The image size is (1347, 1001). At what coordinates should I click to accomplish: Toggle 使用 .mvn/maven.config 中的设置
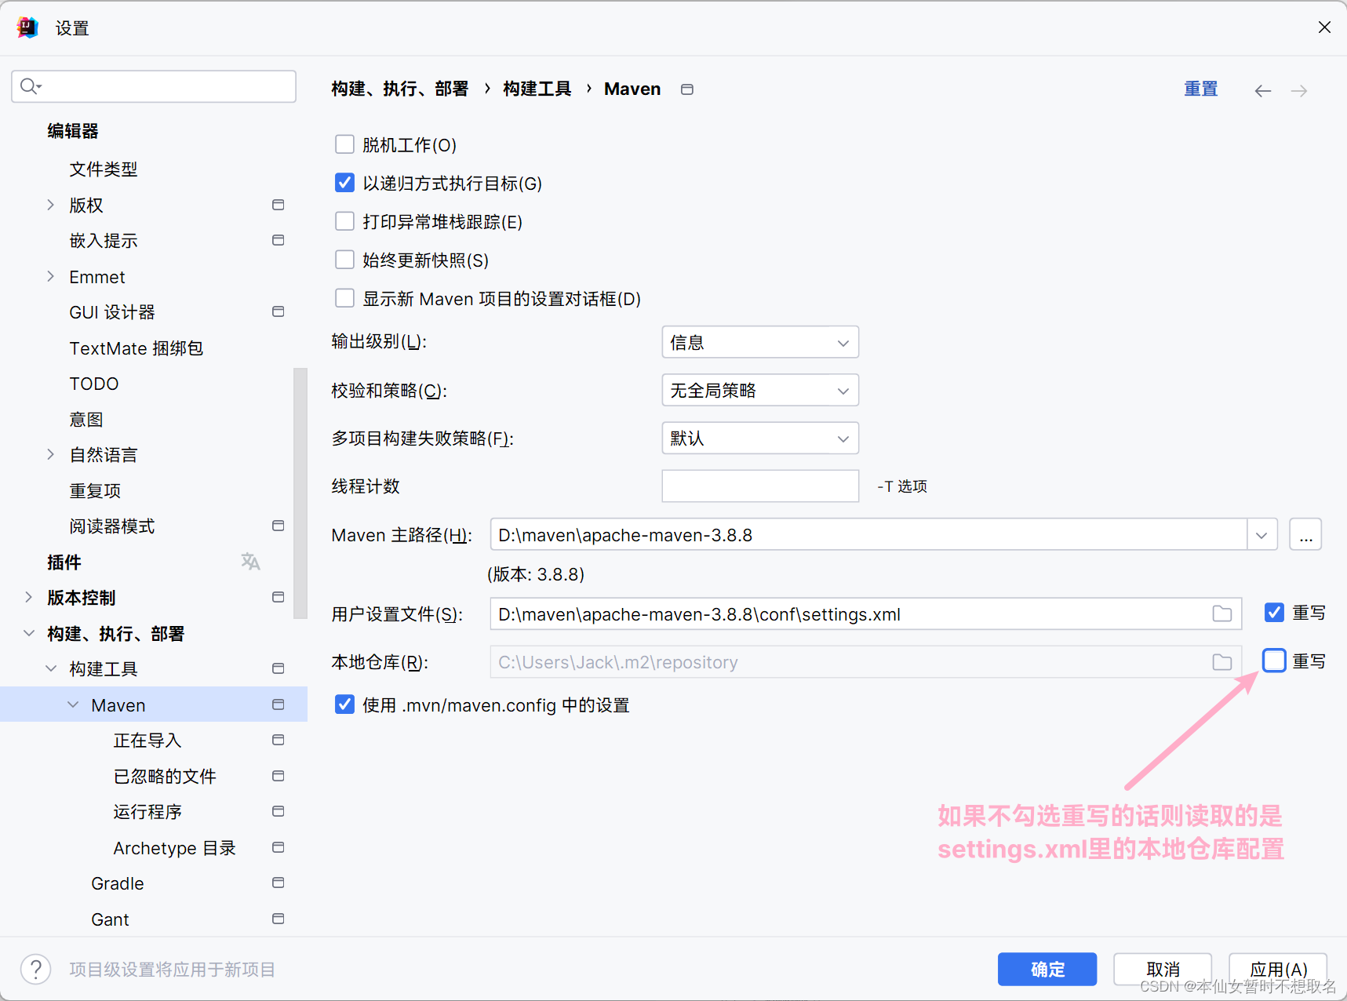point(344,704)
